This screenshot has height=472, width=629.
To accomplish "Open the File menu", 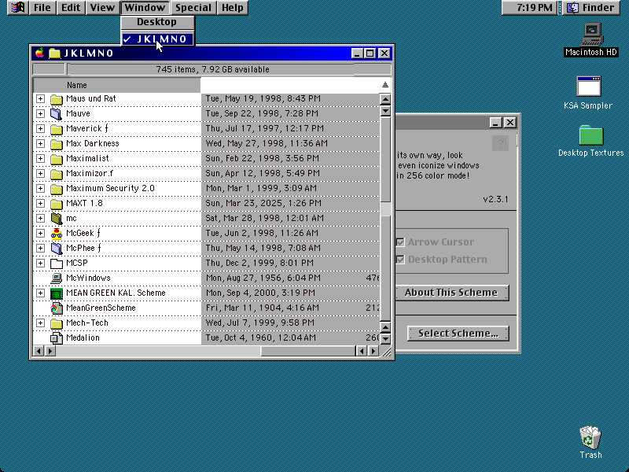I will click(x=42, y=8).
